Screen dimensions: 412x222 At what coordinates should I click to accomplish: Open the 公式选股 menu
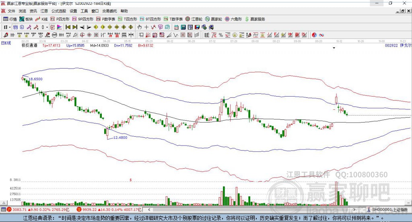(x=59, y=11)
